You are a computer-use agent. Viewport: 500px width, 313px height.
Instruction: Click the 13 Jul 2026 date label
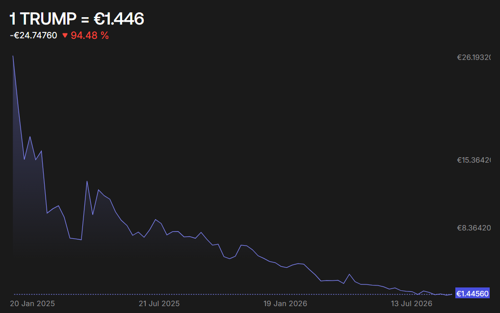pyautogui.click(x=412, y=304)
